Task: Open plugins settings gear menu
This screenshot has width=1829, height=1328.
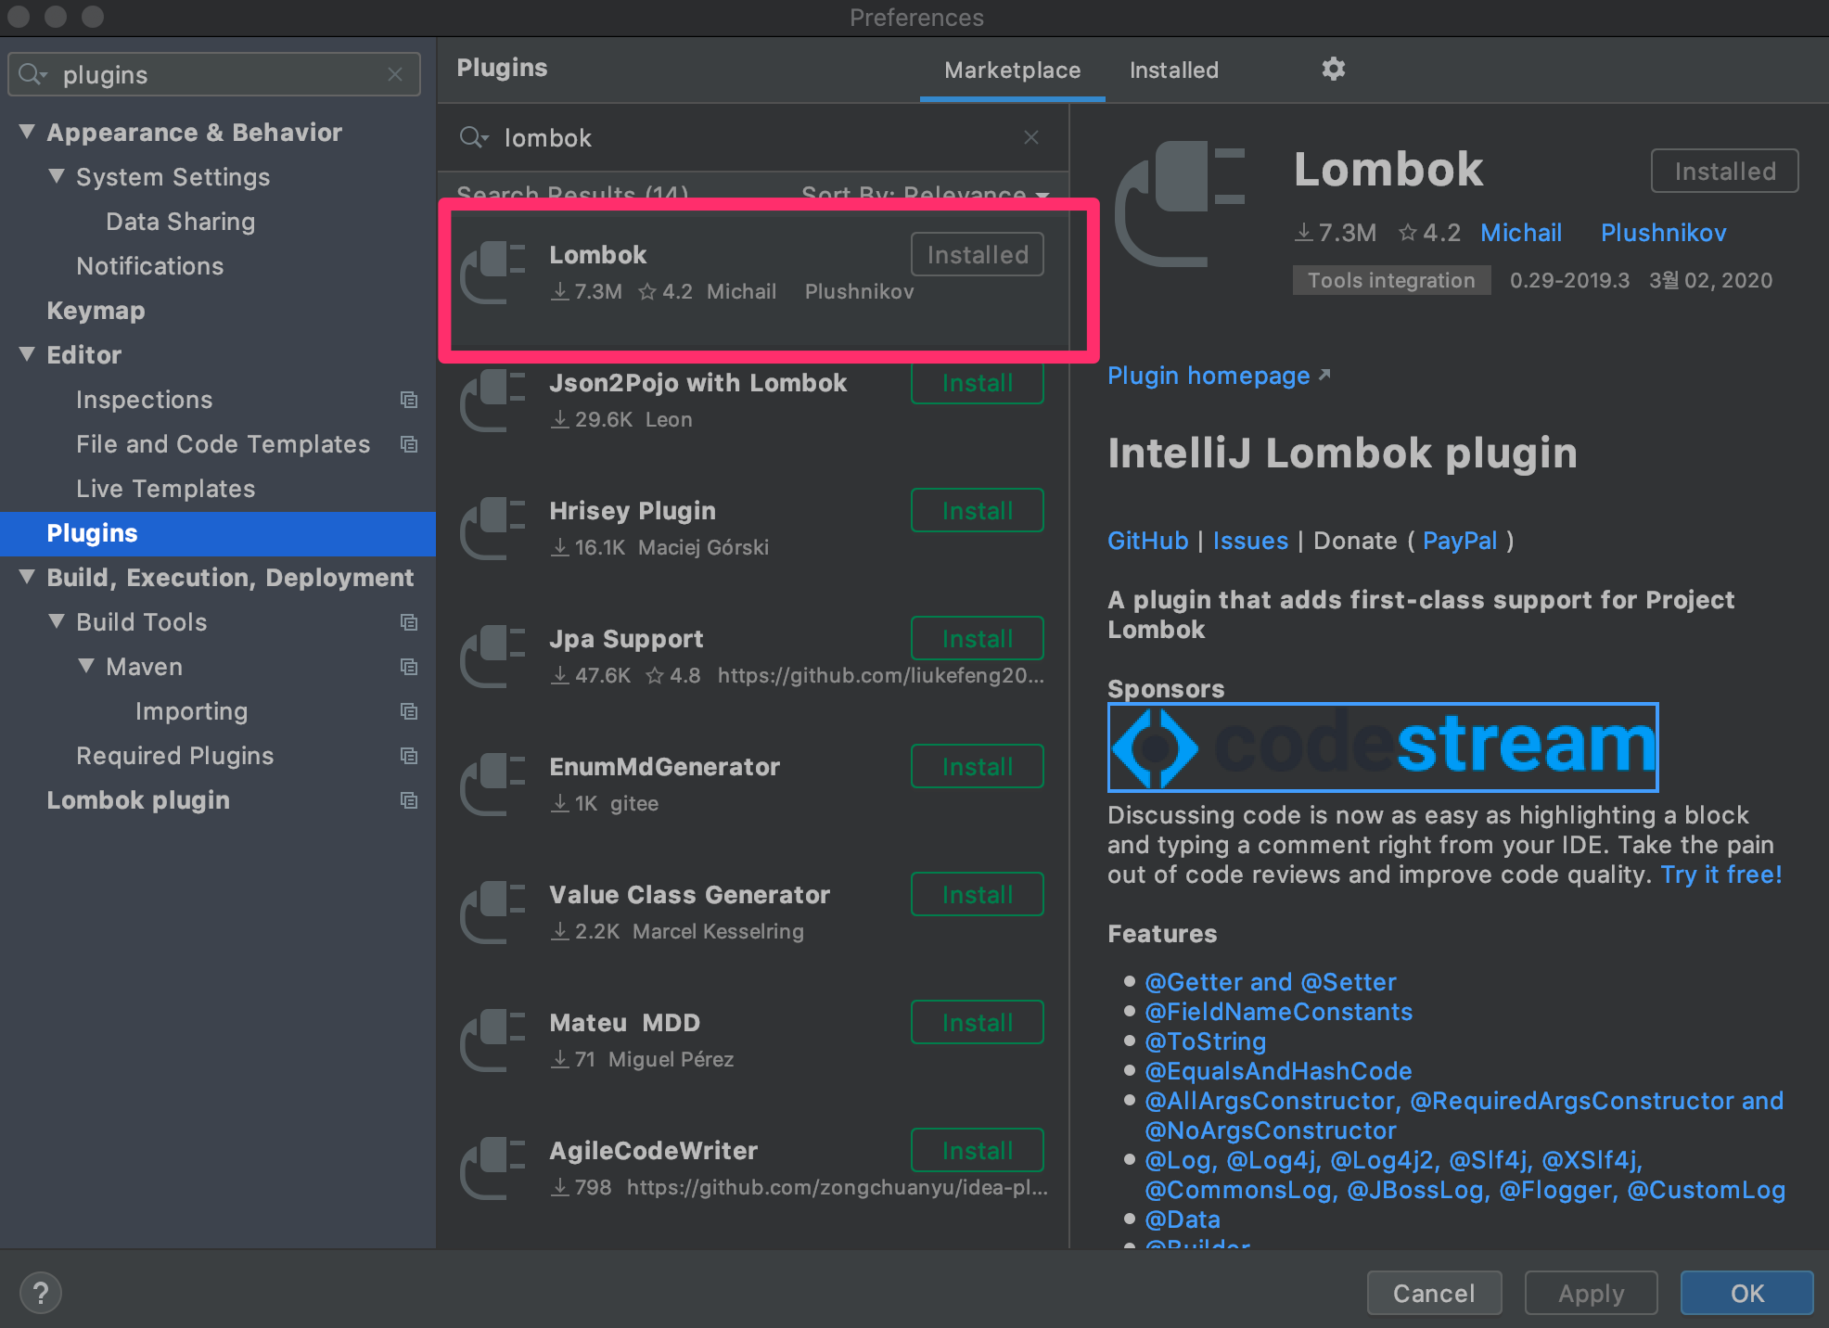Action: click(x=1333, y=69)
